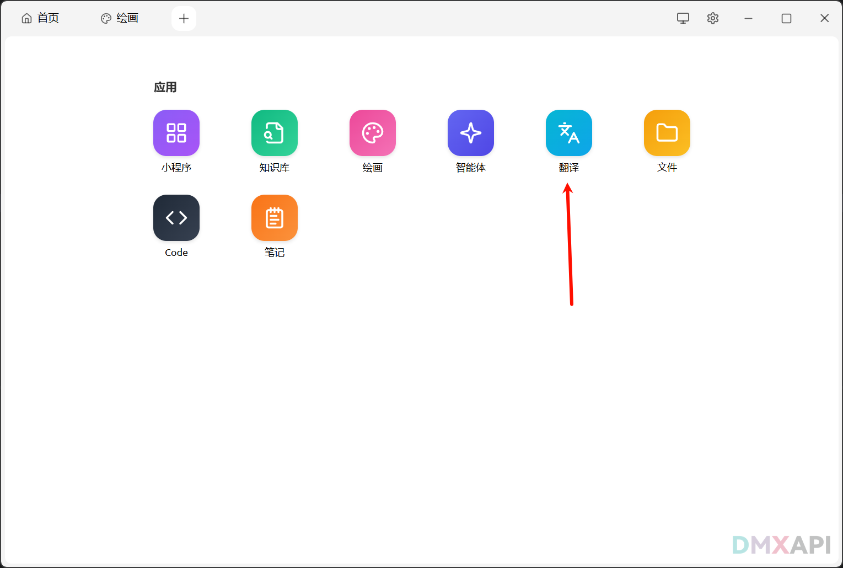Click the "翻译" text label under the icon
Screen dimensions: 843x568
[569, 168]
